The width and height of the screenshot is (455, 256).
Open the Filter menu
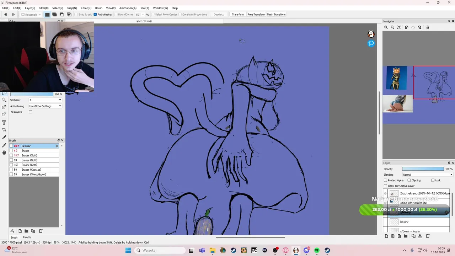pyautogui.click(x=43, y=8)
